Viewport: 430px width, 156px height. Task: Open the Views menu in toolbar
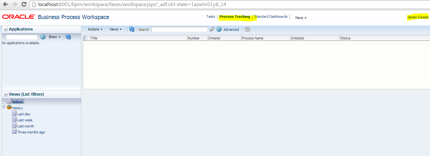point(115,29)
